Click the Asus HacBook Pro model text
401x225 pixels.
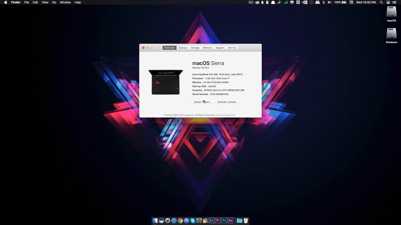point(217,74)
